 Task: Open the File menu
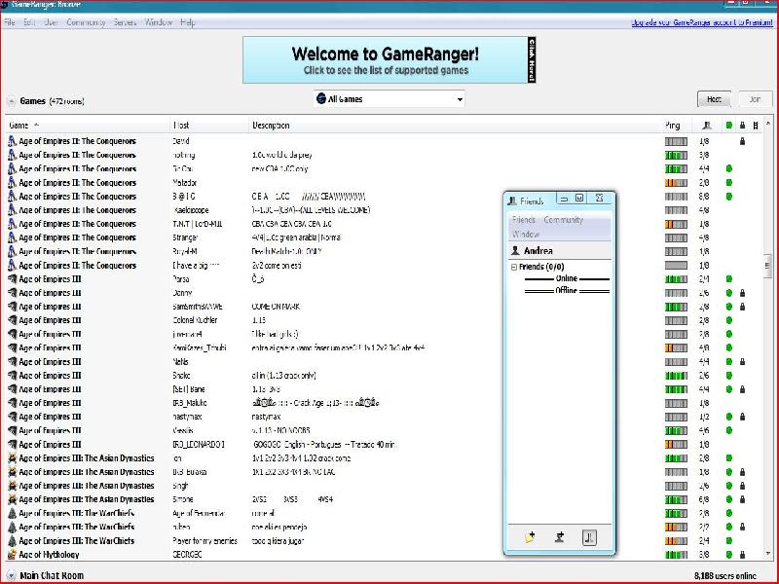coord(10,22)
